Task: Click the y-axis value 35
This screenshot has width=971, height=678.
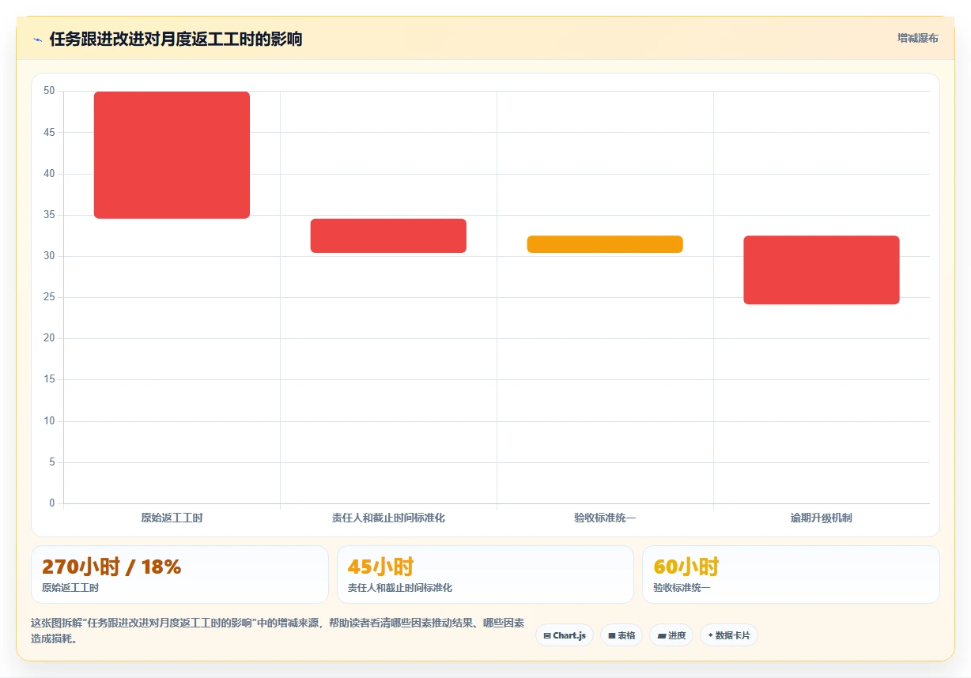Action: pos(49,215)
